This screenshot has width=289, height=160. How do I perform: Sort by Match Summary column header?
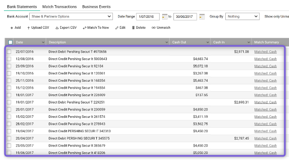pos(266,42)
